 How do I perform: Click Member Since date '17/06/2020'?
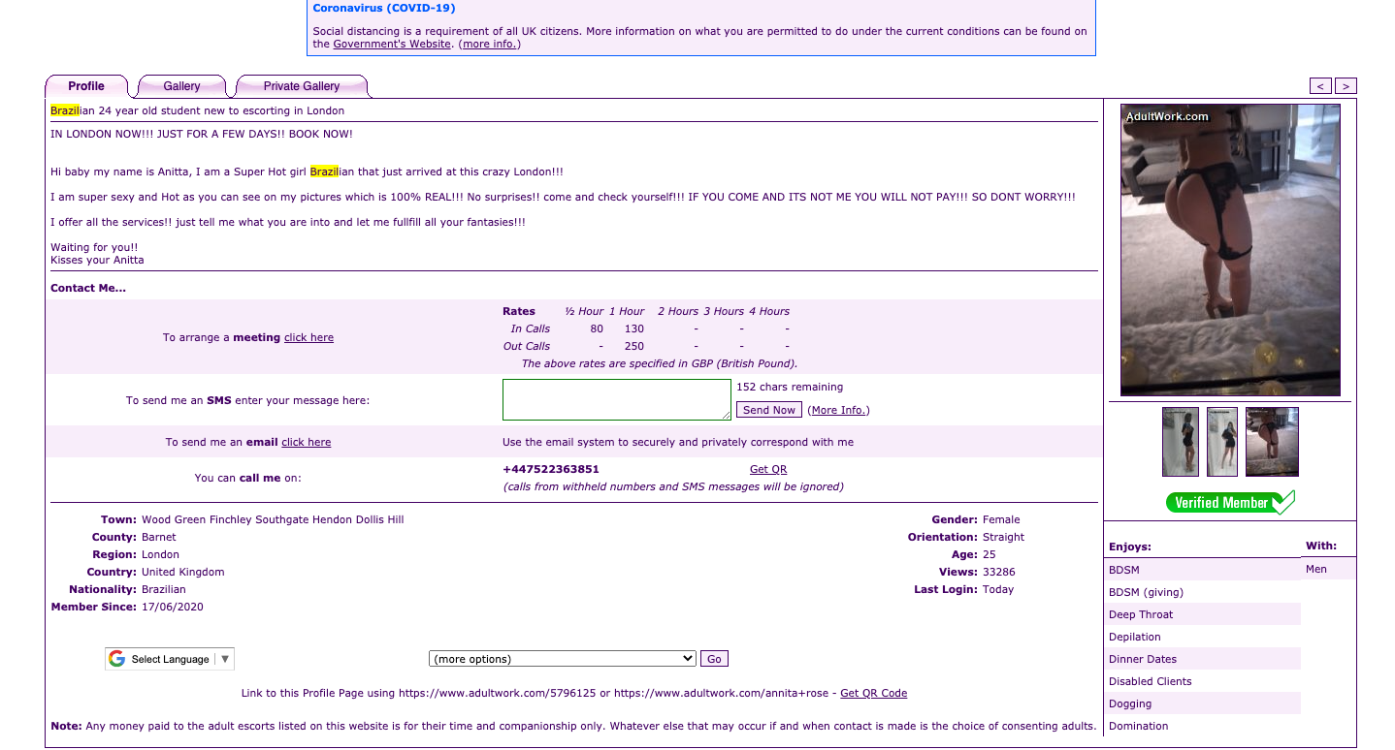coord(173,607)
